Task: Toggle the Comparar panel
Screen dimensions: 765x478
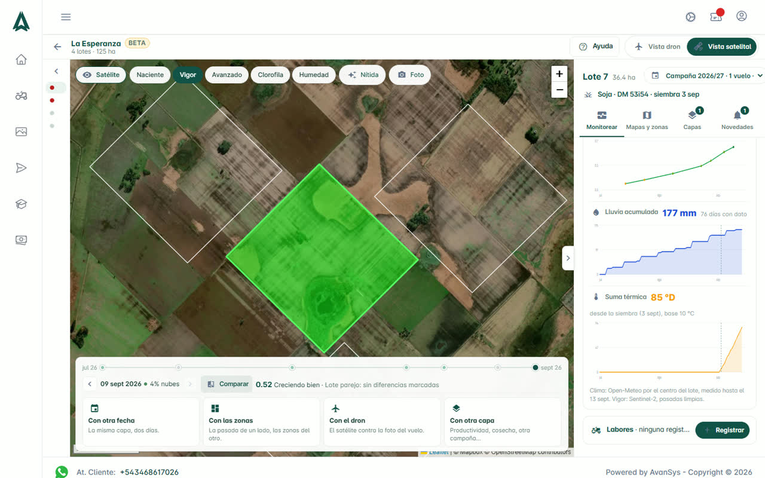Action: (x=227, y=384)
